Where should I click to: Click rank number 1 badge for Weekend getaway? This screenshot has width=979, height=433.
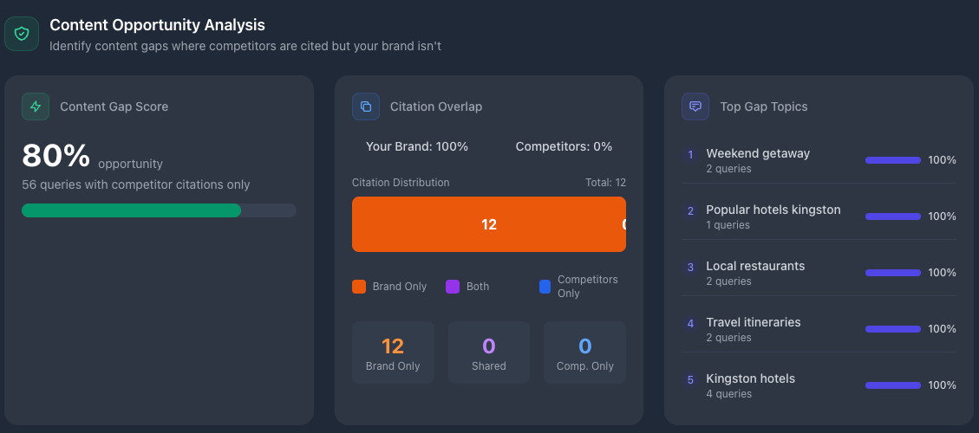coord(690,155)
